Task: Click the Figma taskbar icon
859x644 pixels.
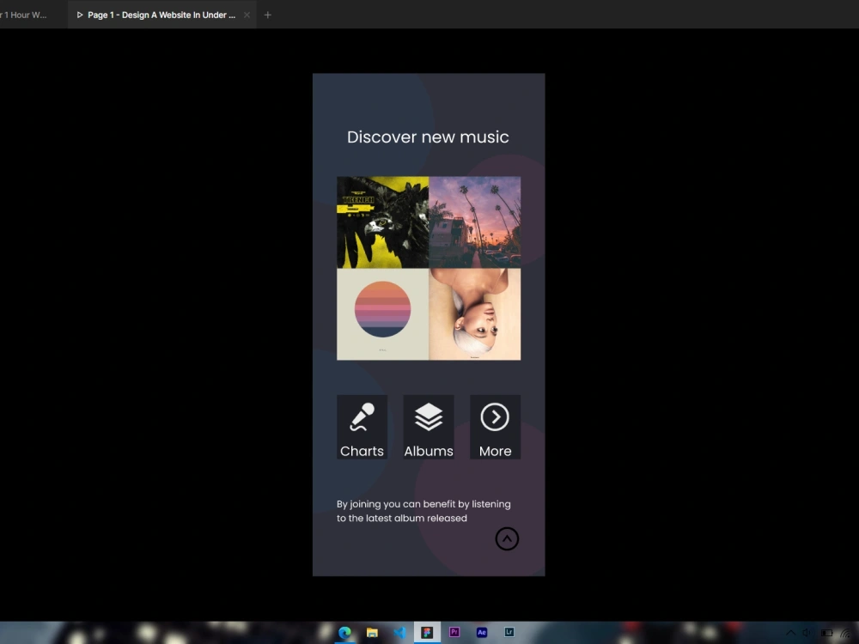Action: 427,633
